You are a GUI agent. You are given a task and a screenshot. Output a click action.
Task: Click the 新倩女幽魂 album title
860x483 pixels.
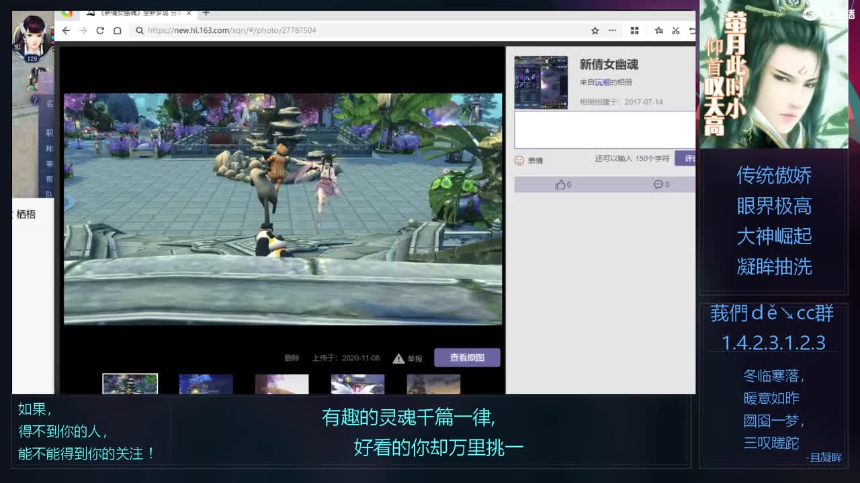pyautogui.click(x=609, y=64)
